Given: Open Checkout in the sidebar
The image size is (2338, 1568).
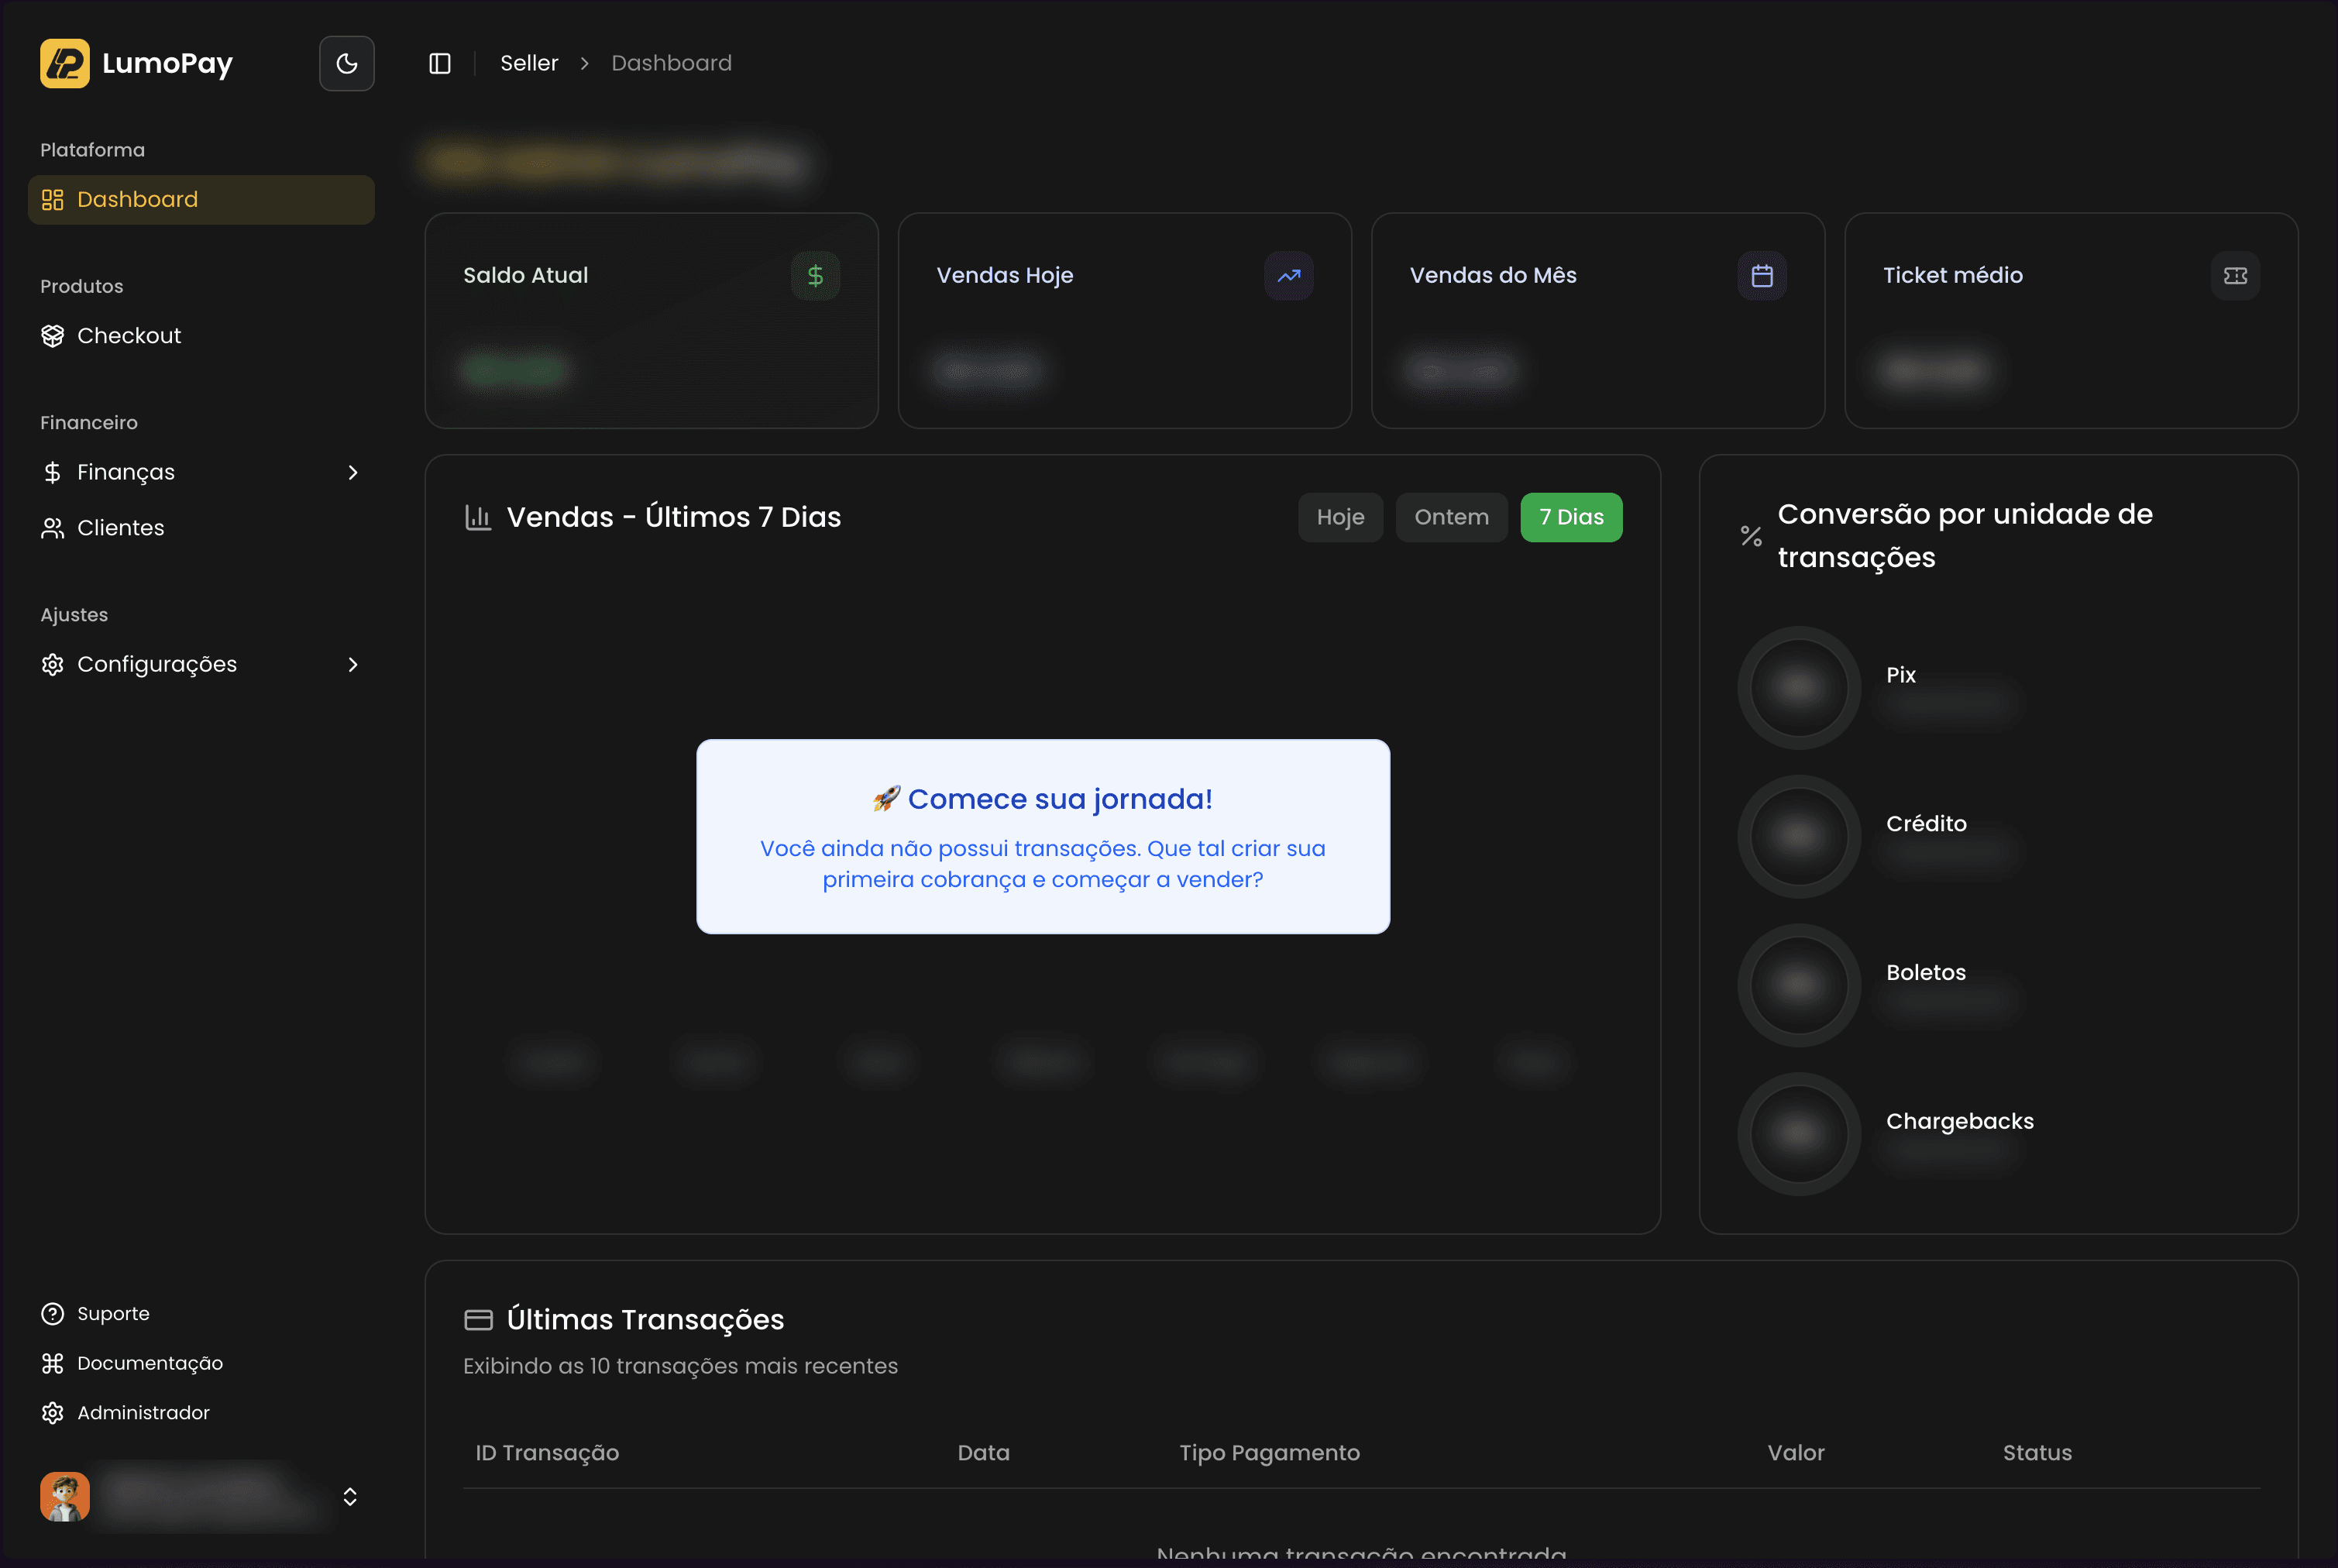Looking at the screenshot, I should (129, 336).
